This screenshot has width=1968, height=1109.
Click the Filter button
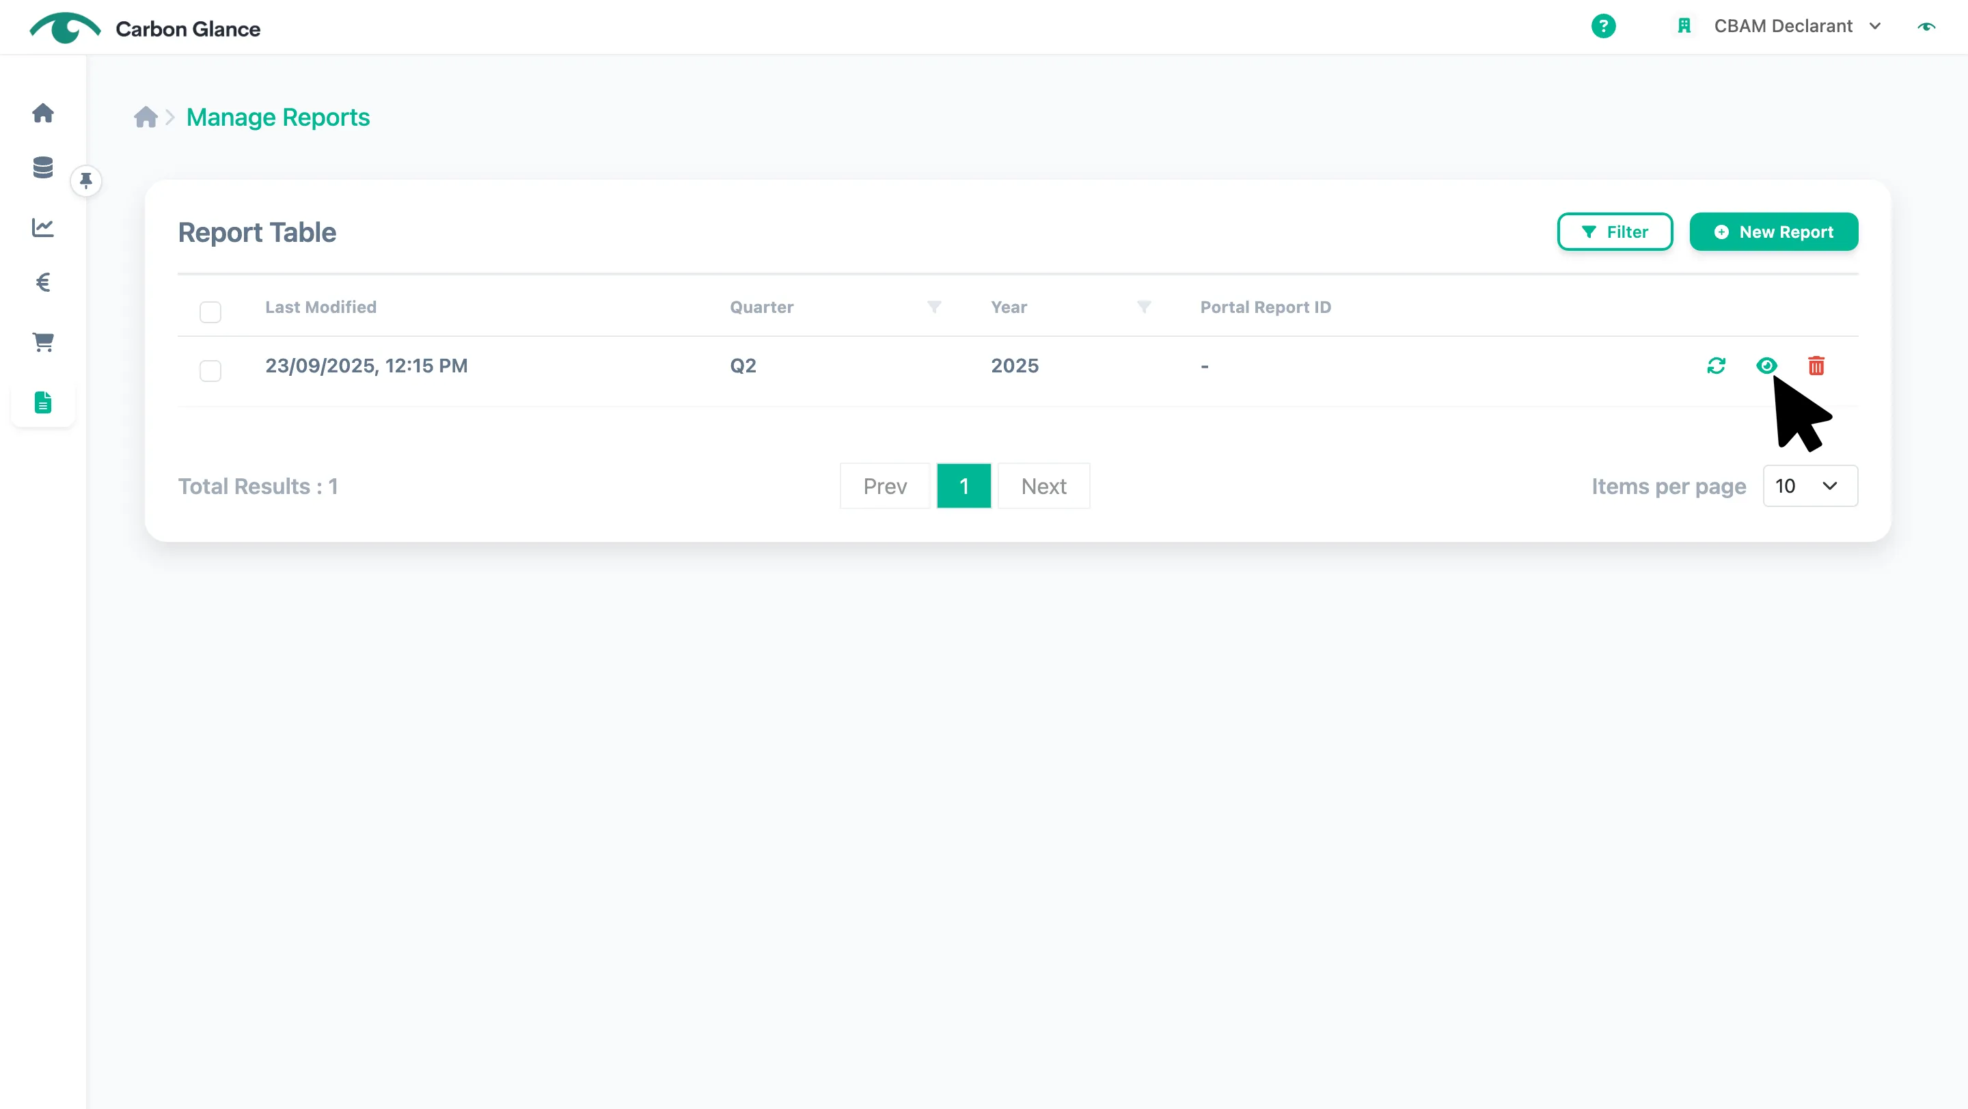tap(1614, 232)
